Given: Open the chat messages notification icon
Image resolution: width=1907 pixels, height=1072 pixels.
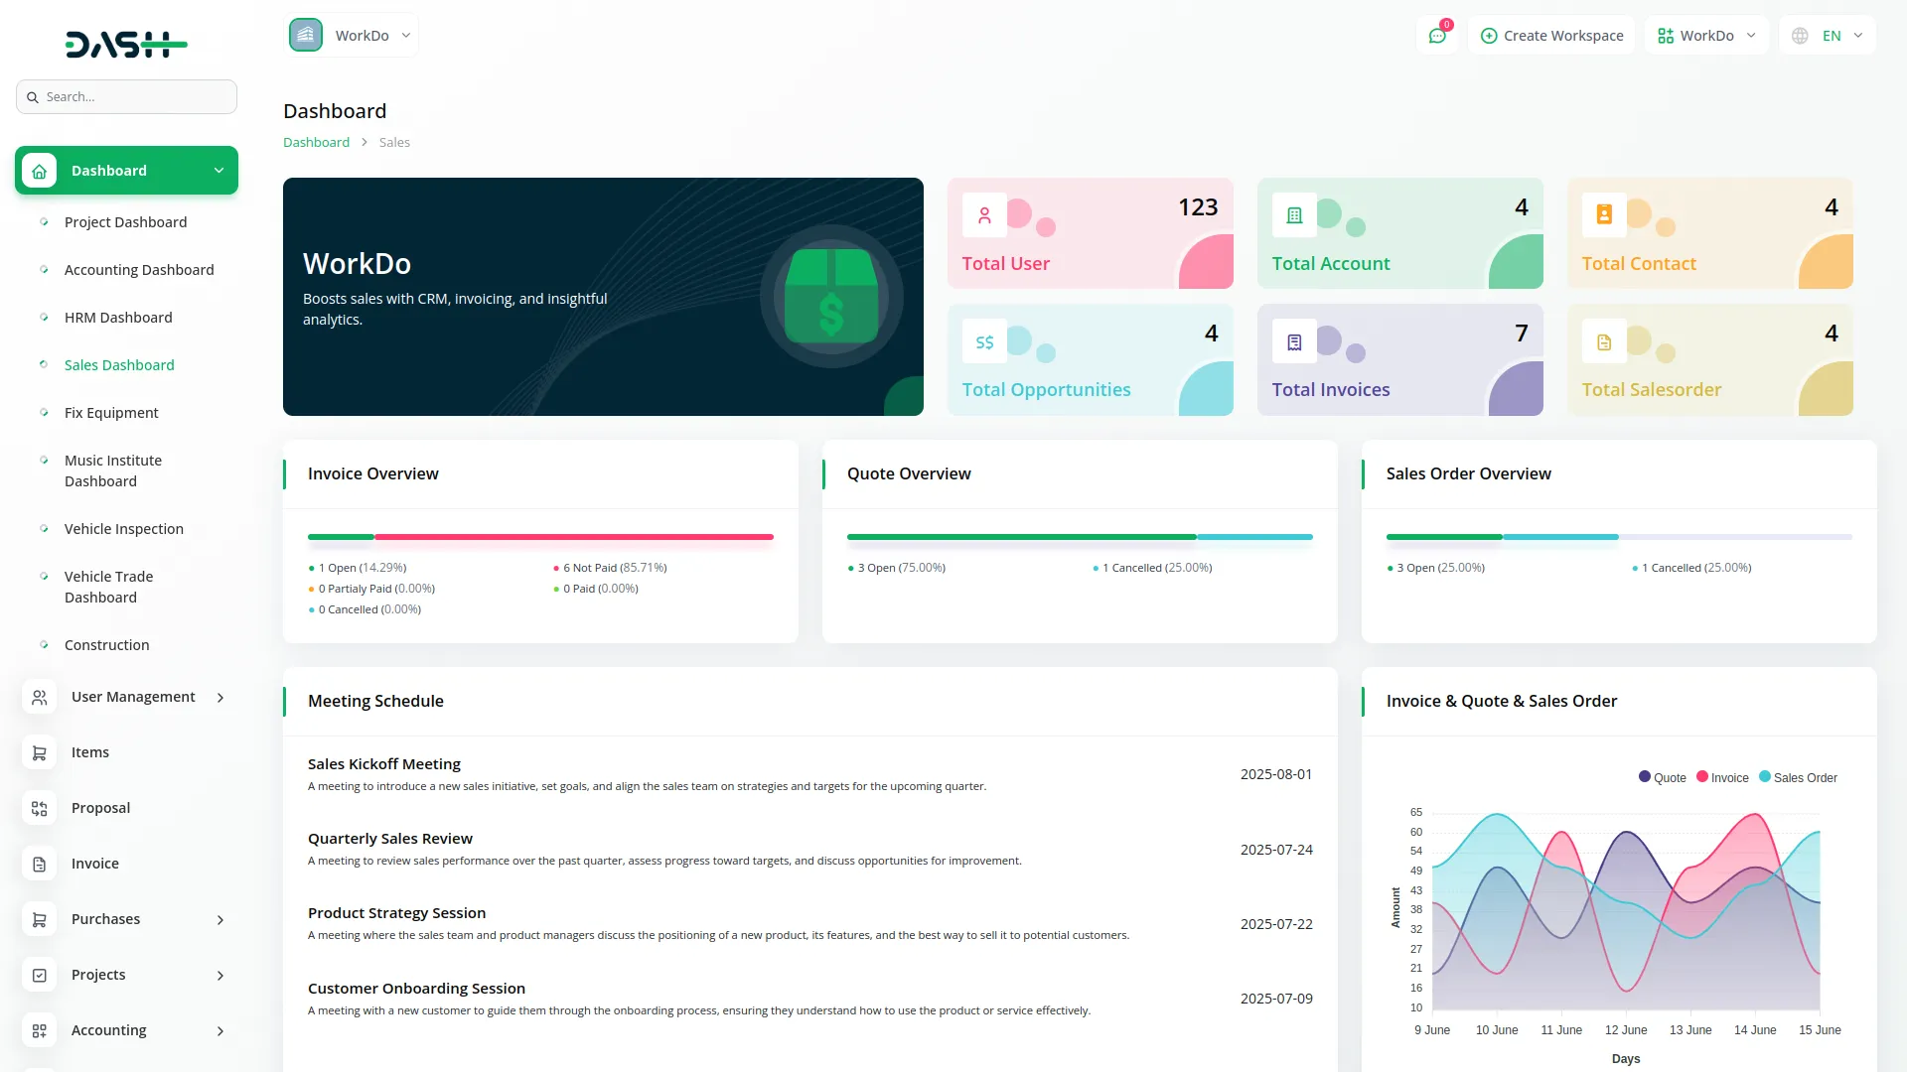Looking at the screenshot, I should click(x=1437, y=35).
